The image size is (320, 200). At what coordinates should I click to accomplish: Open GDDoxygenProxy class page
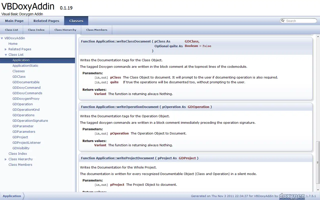coord(26,99)
